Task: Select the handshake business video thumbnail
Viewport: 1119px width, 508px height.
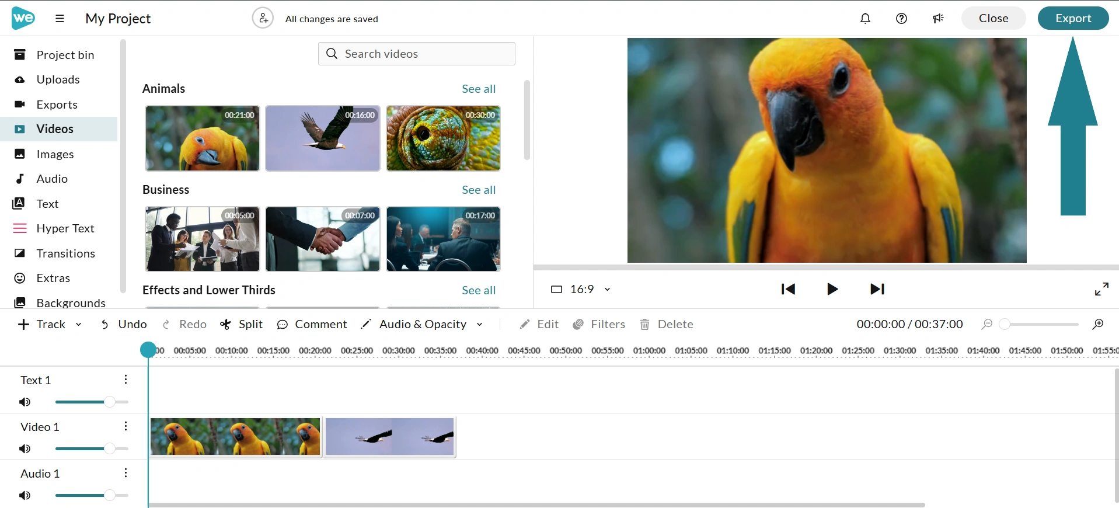Action: 323,239
